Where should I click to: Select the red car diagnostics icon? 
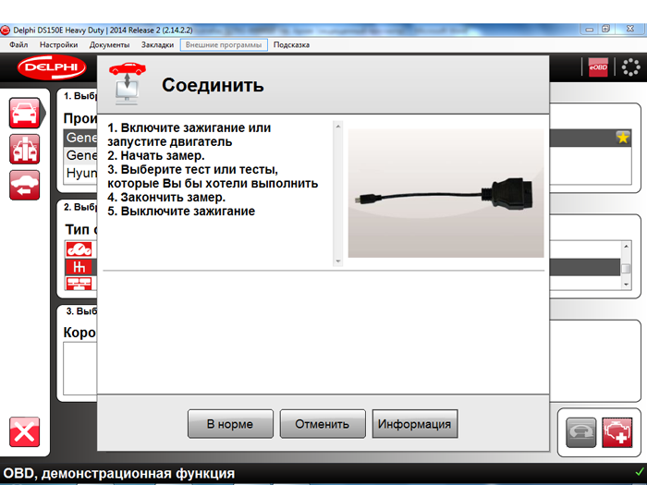(25, 112)
